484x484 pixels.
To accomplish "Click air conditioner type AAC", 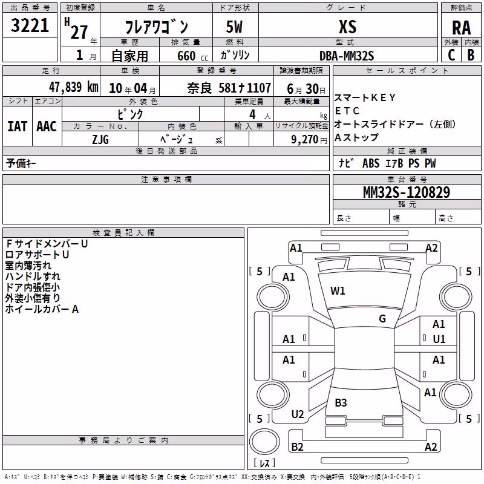I will click(x=47, y=126).
